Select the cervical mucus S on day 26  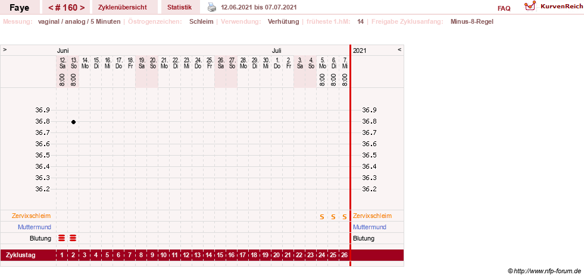pos(345,217)
